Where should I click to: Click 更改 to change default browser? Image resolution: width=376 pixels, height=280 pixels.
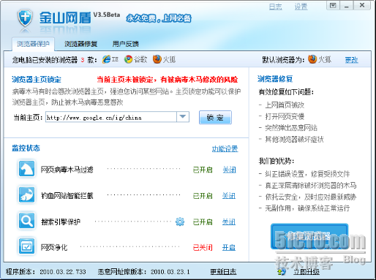[351, 60]
